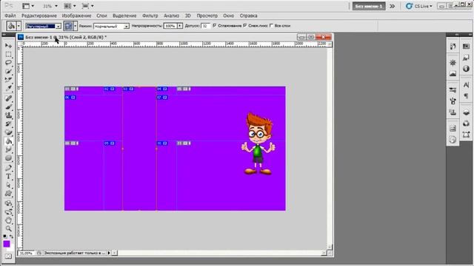Open the Файл menu

click(x=10, y=16)
